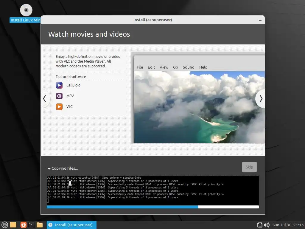
Task: Click the video preview screenshot of clouds
Action: pos(199,107)
